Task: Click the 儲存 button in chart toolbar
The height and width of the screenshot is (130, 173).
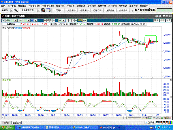Action: (162, 21)
